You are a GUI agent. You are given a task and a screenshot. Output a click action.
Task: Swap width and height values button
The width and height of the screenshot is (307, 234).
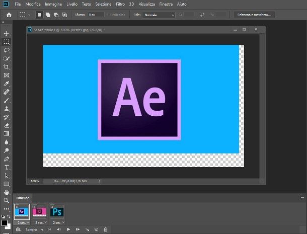[202, 15]
